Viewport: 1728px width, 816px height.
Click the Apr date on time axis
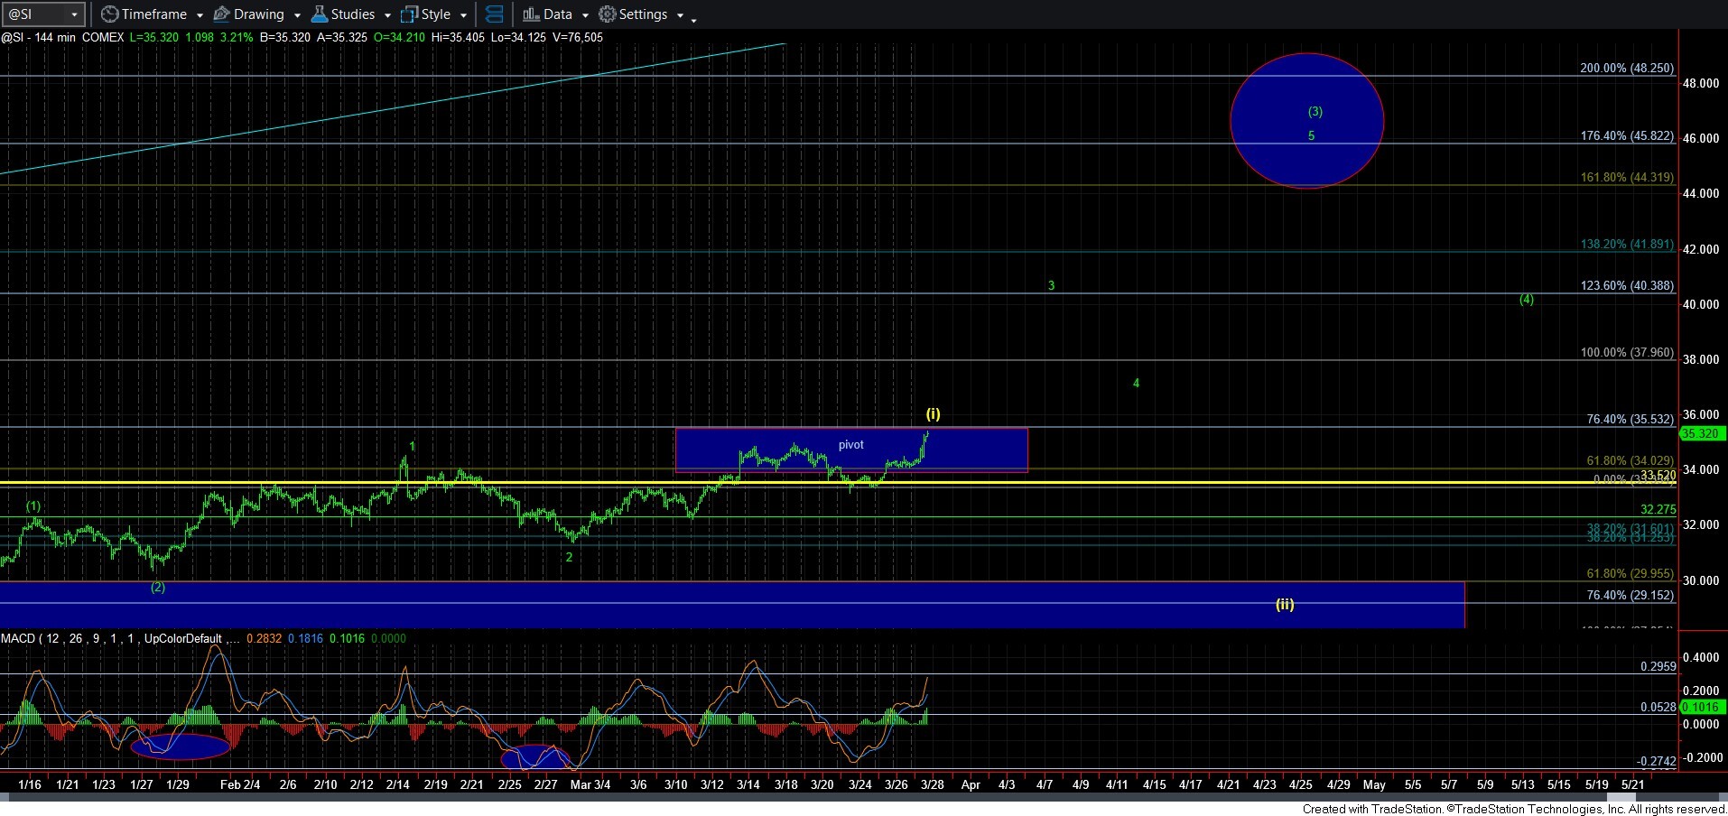coord(971,784)
